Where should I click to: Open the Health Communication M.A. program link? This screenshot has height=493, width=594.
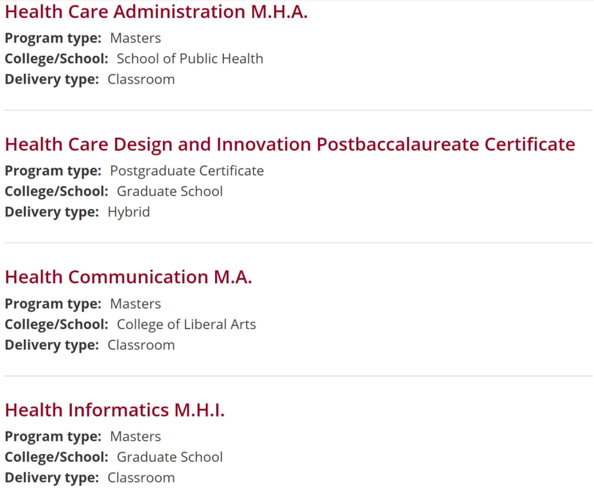(128, 277)
